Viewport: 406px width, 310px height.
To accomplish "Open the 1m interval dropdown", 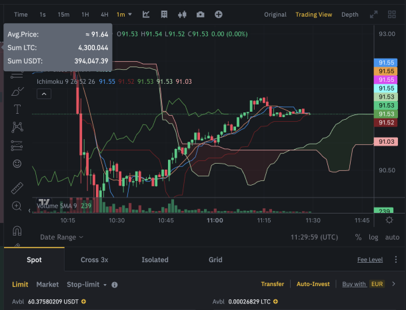I will click(124, 15).
